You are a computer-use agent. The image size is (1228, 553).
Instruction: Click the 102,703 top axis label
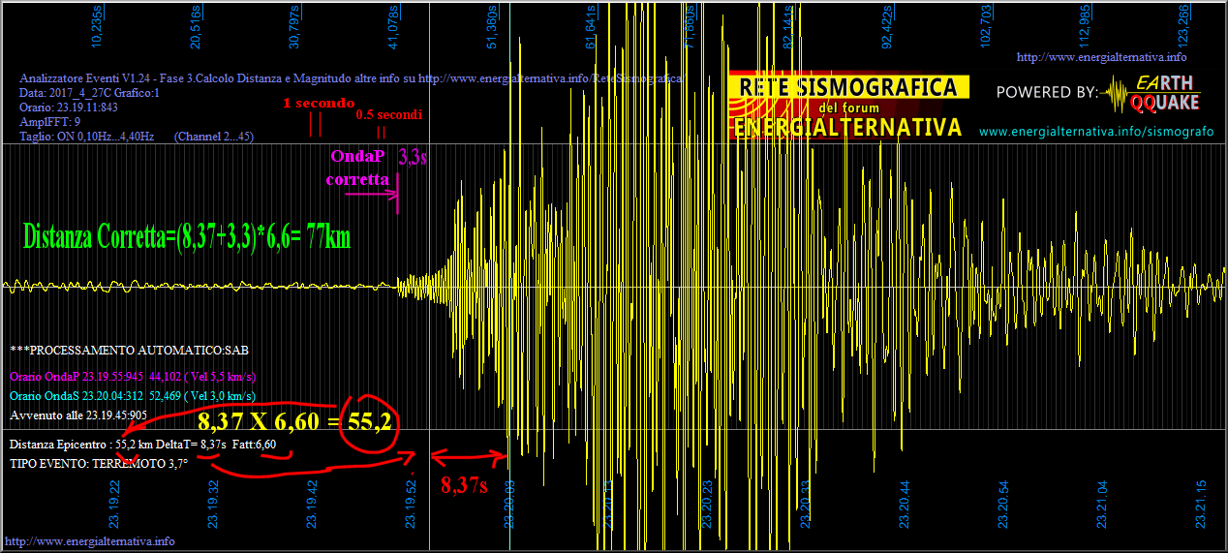pyautogui.click(x=986, y=26)
